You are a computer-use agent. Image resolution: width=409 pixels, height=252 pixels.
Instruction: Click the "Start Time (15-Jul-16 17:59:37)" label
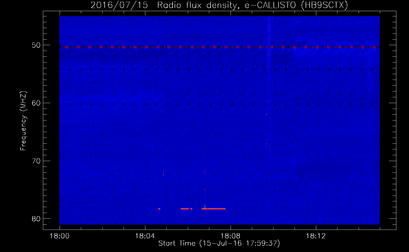coord(219,243)
